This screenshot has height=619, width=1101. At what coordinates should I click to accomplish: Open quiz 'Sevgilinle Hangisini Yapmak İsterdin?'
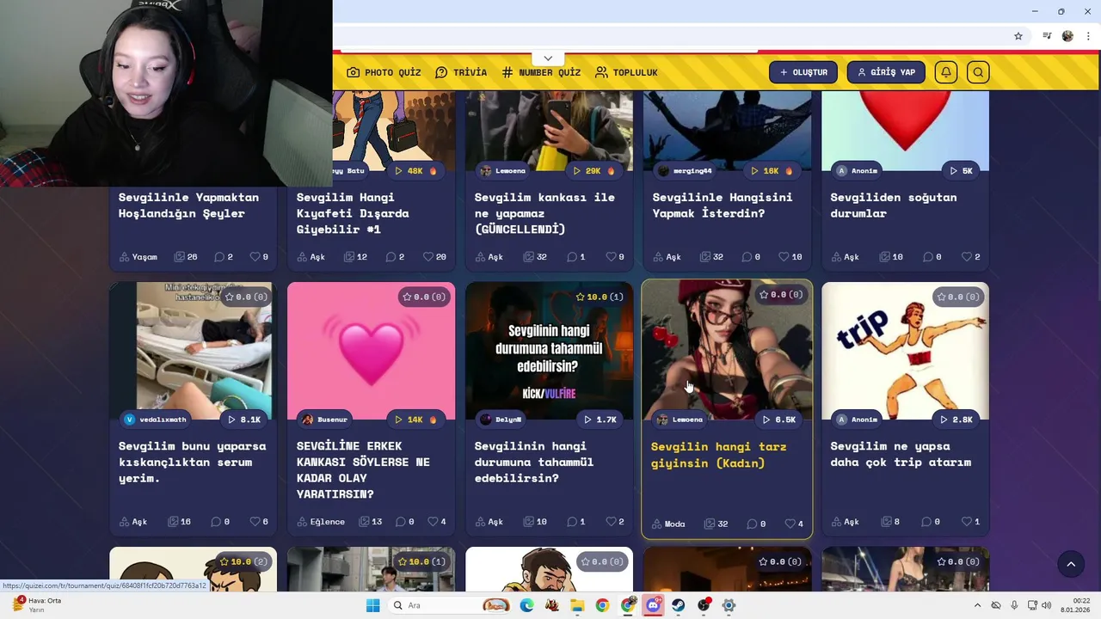click(x=722, y=205)
